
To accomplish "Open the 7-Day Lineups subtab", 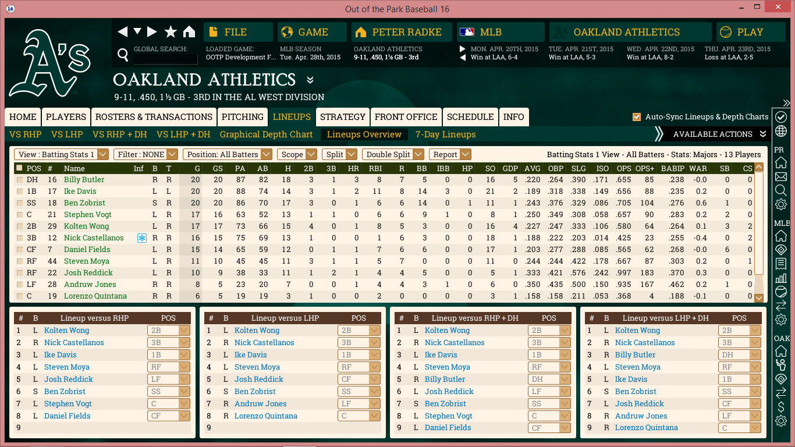I will pyautogui.click(x=445, y=134).
